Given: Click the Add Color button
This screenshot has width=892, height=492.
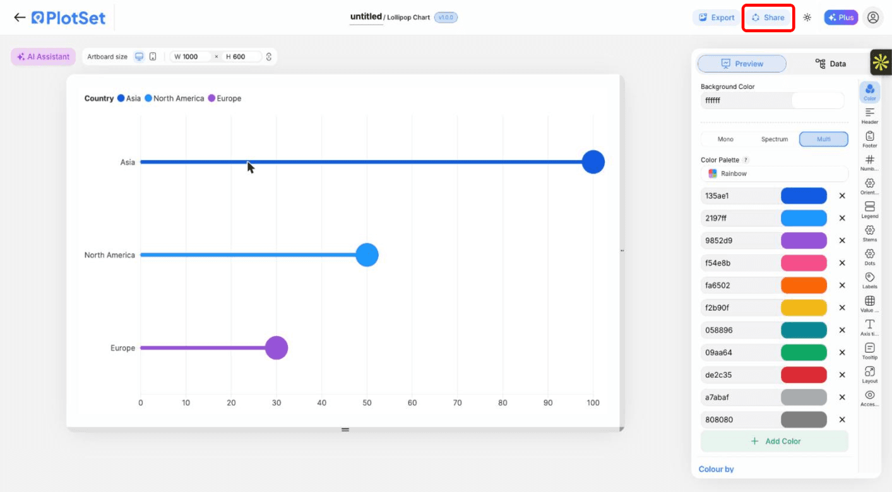Looking at the screenshot, I should pyautogui.click(x=775, y=442).
